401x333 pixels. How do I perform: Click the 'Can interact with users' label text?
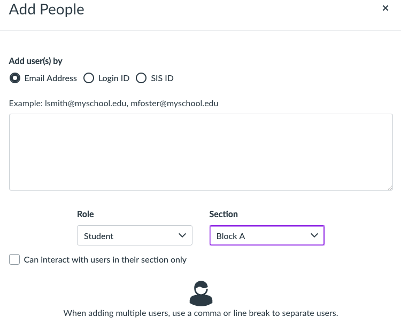105,260
